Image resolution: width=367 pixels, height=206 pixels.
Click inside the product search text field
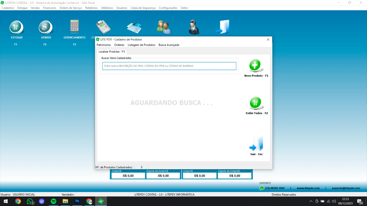pos(169,66)
